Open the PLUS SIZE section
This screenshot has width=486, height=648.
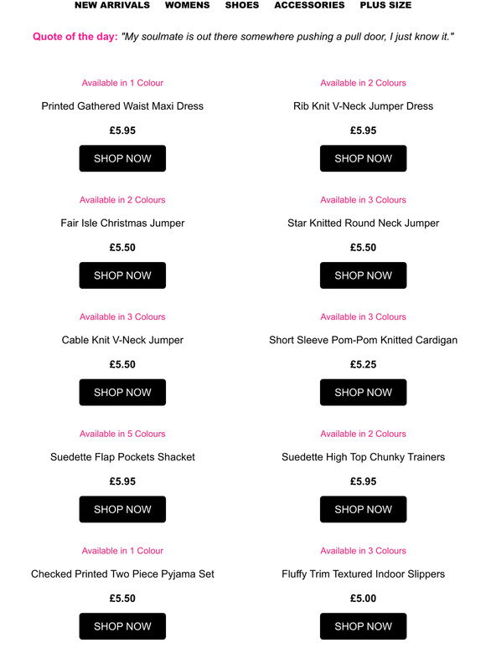pyautogui.click(x=385, y=5)
